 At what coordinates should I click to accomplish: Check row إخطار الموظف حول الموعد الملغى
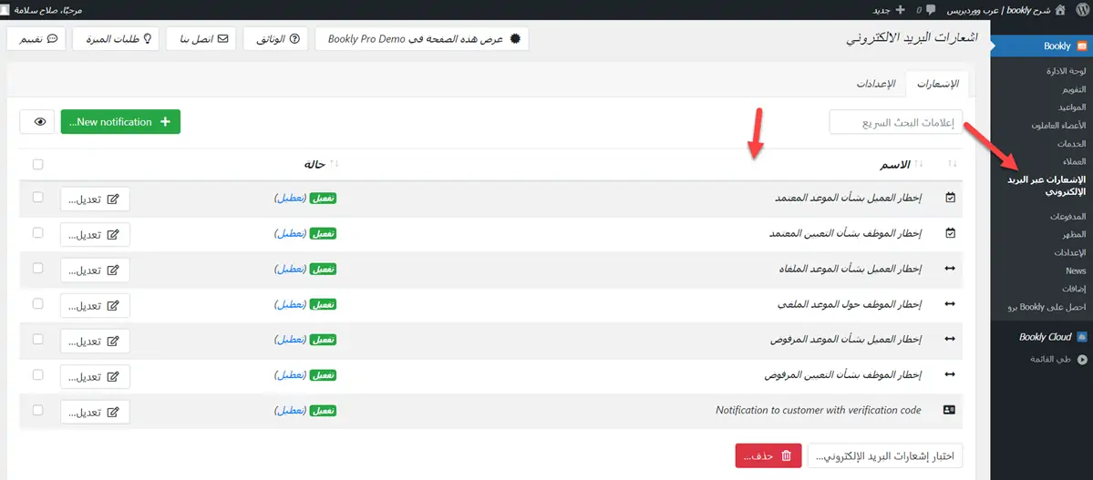37,303
